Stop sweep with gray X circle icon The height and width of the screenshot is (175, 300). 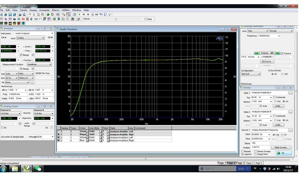pos(52,14)
